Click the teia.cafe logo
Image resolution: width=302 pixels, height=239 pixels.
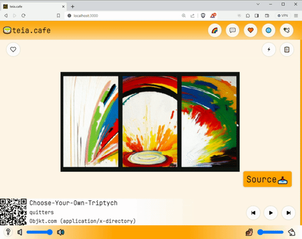tap(27, 30)
